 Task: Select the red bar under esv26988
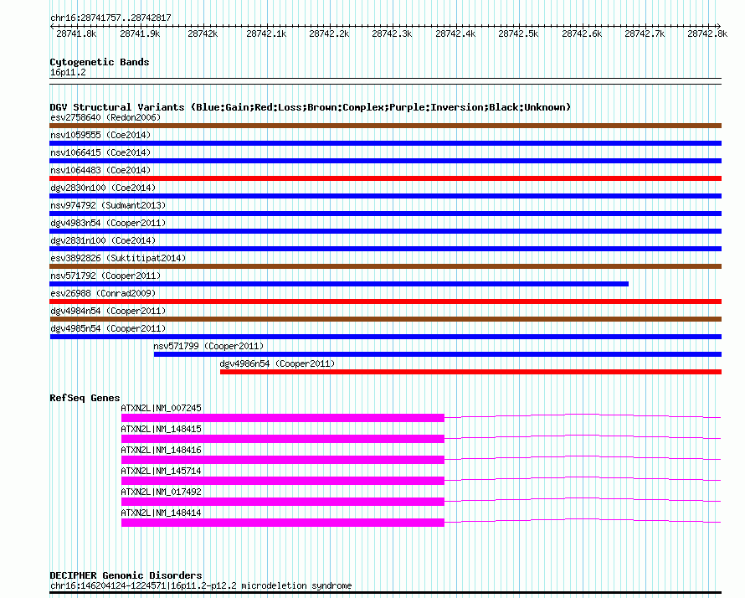(x=385, y=302)
